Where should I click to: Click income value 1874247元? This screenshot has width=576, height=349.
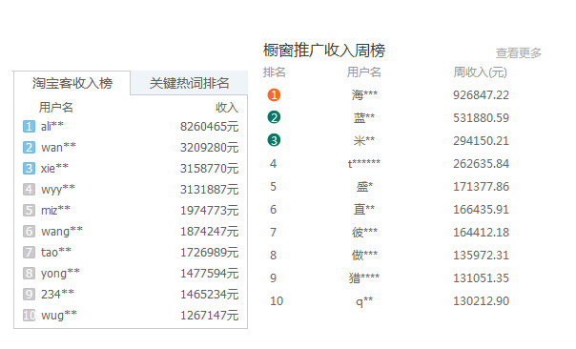coord(210,231)
